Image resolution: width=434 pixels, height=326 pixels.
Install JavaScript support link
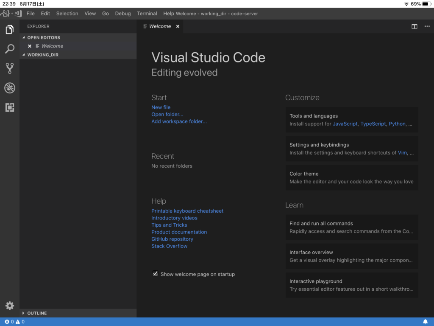pos(345,124)
